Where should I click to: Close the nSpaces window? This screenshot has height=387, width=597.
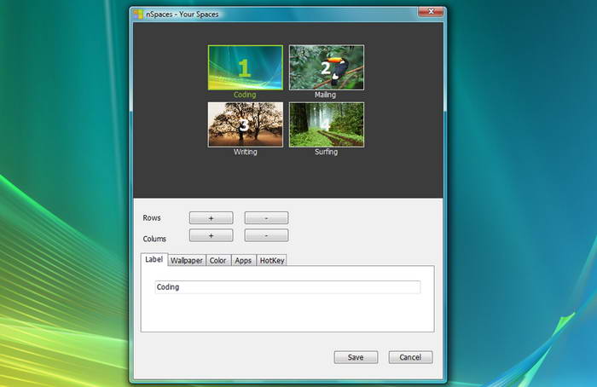[431, 11]
